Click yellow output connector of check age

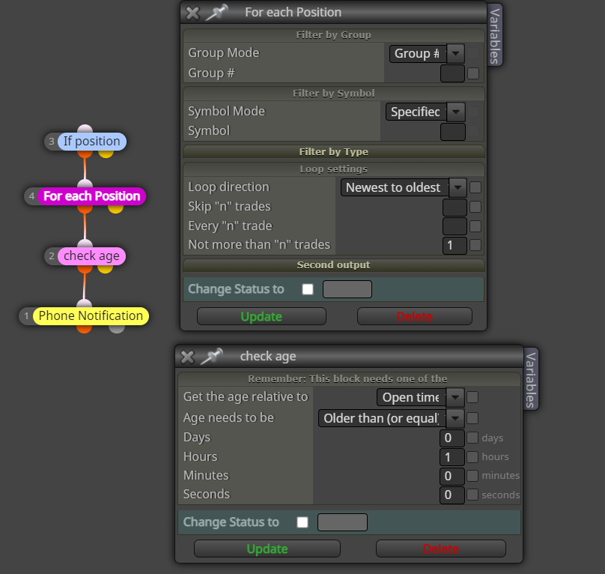105,269
